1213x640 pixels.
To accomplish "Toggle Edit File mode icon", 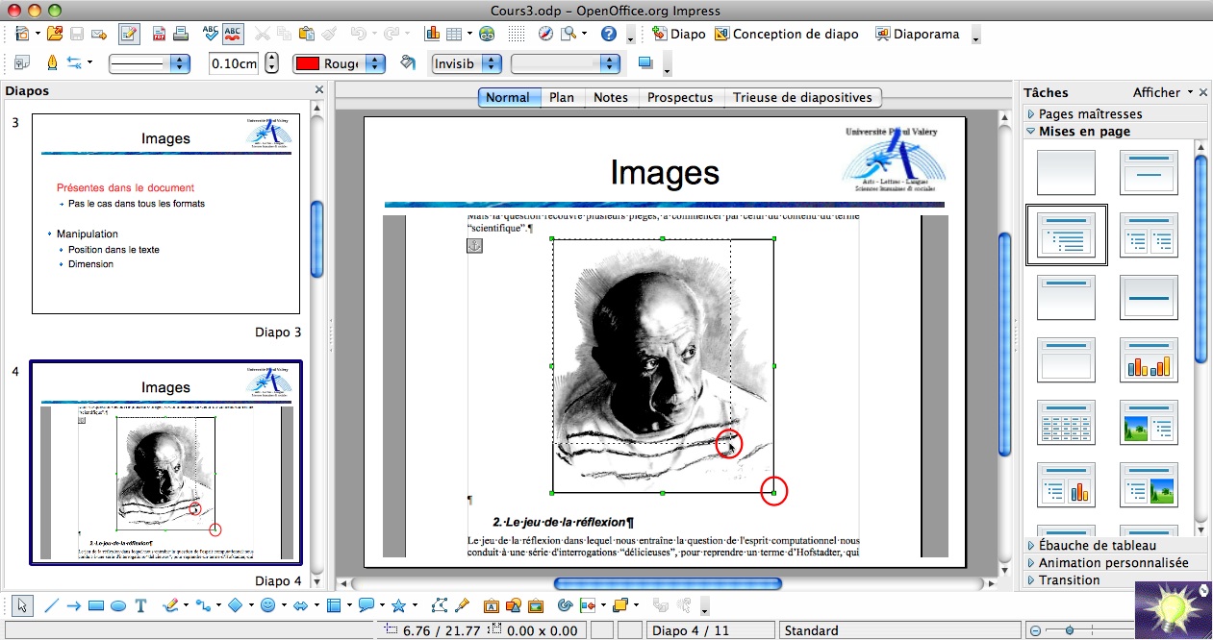I will [129, 35].
